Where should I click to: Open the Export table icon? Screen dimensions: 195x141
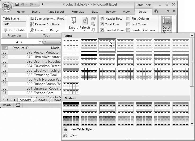pyautogui.click(x=73, y=21)
